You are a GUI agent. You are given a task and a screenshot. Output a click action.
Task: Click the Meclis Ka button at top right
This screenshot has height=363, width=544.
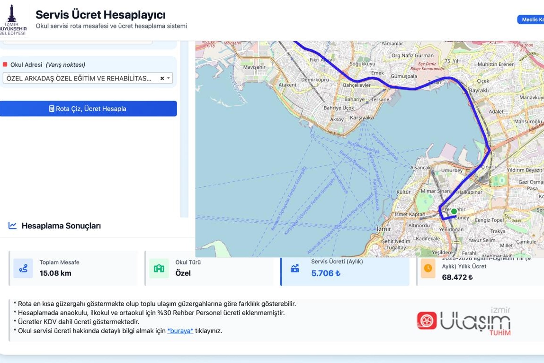pyautogui.click(x=532, y=19)
